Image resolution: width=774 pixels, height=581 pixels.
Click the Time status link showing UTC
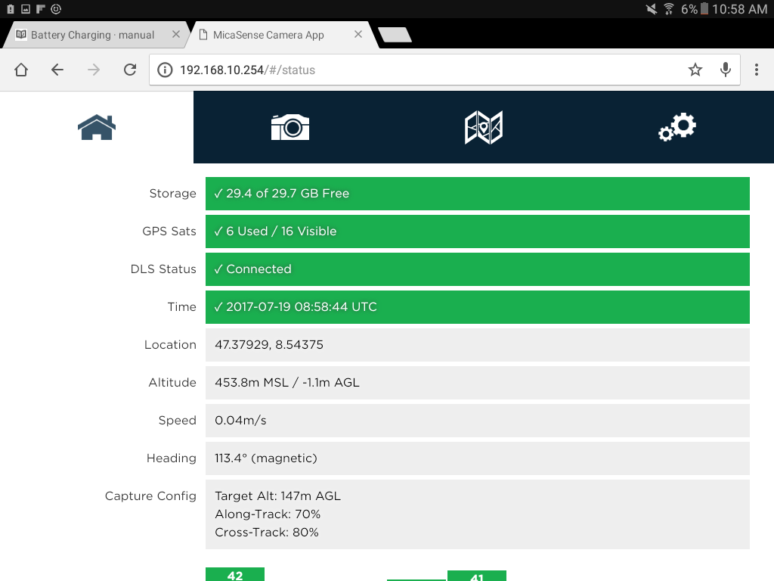point(476,307)
